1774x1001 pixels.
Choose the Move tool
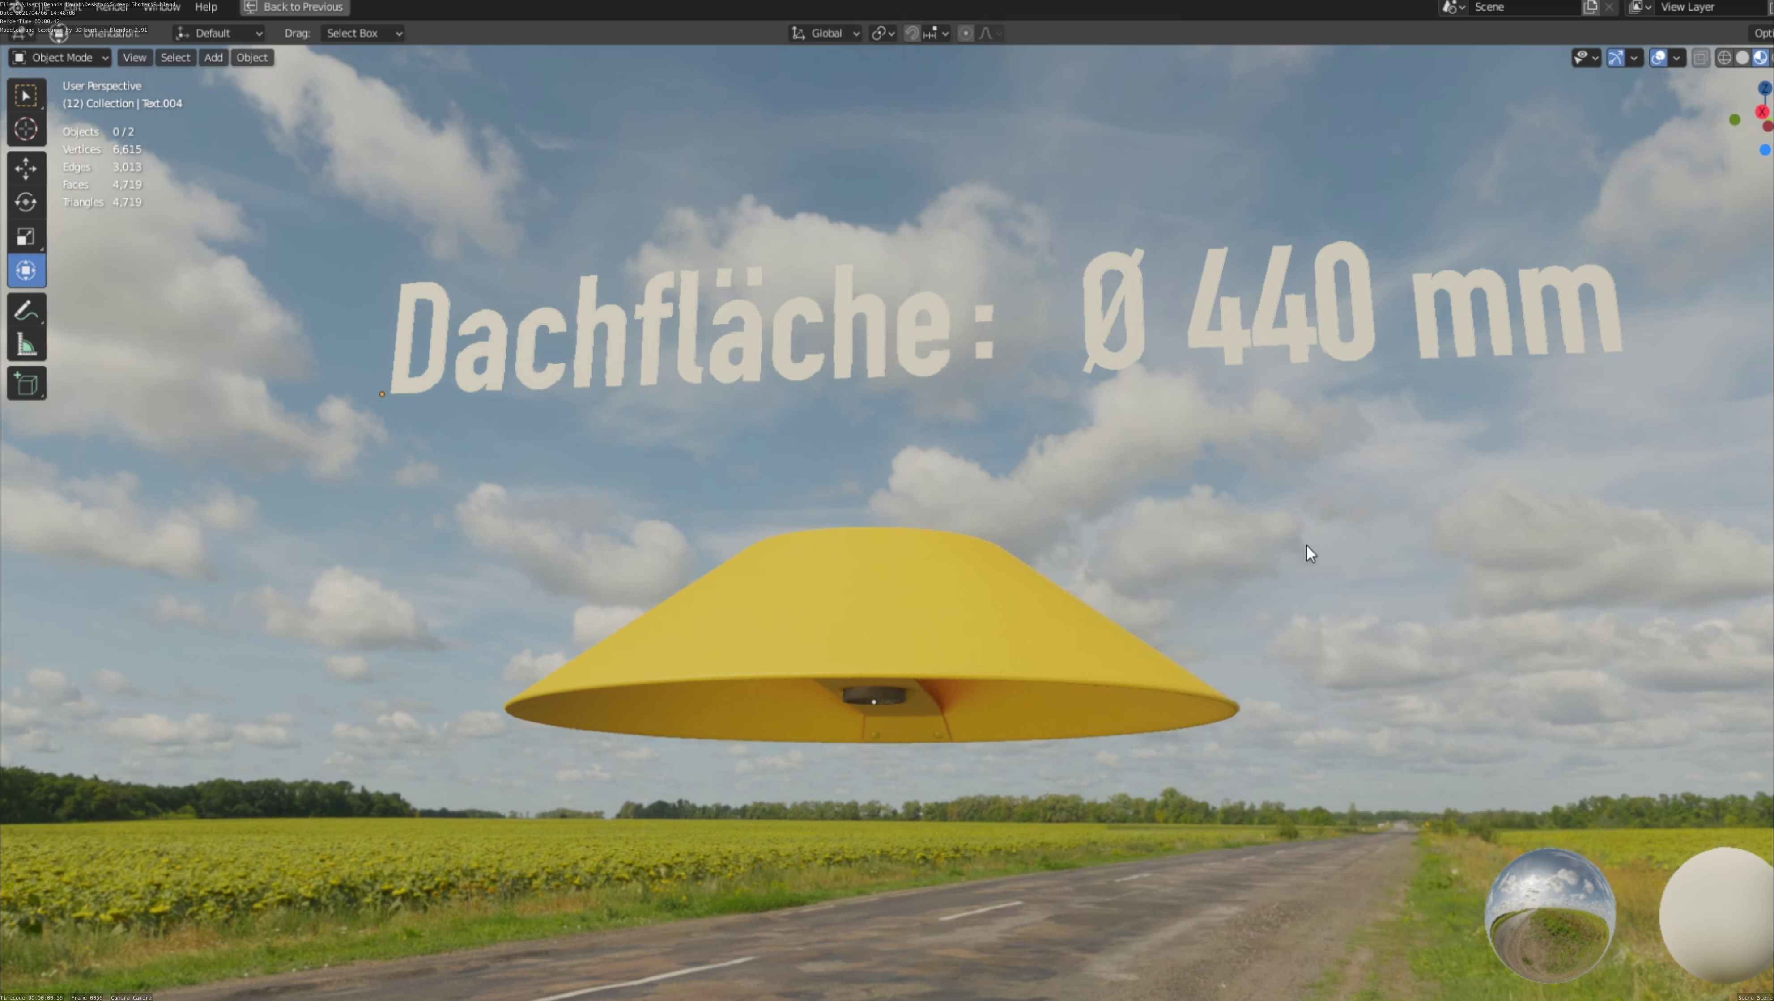(x=26, y=169)
